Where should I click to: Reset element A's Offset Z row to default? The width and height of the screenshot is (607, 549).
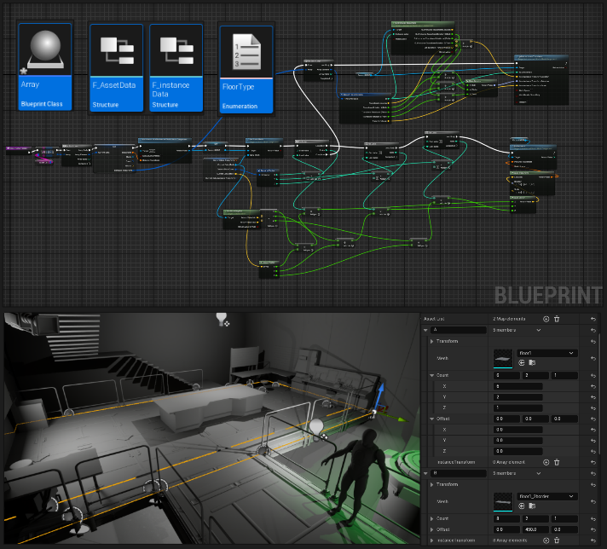click(593, 452)
